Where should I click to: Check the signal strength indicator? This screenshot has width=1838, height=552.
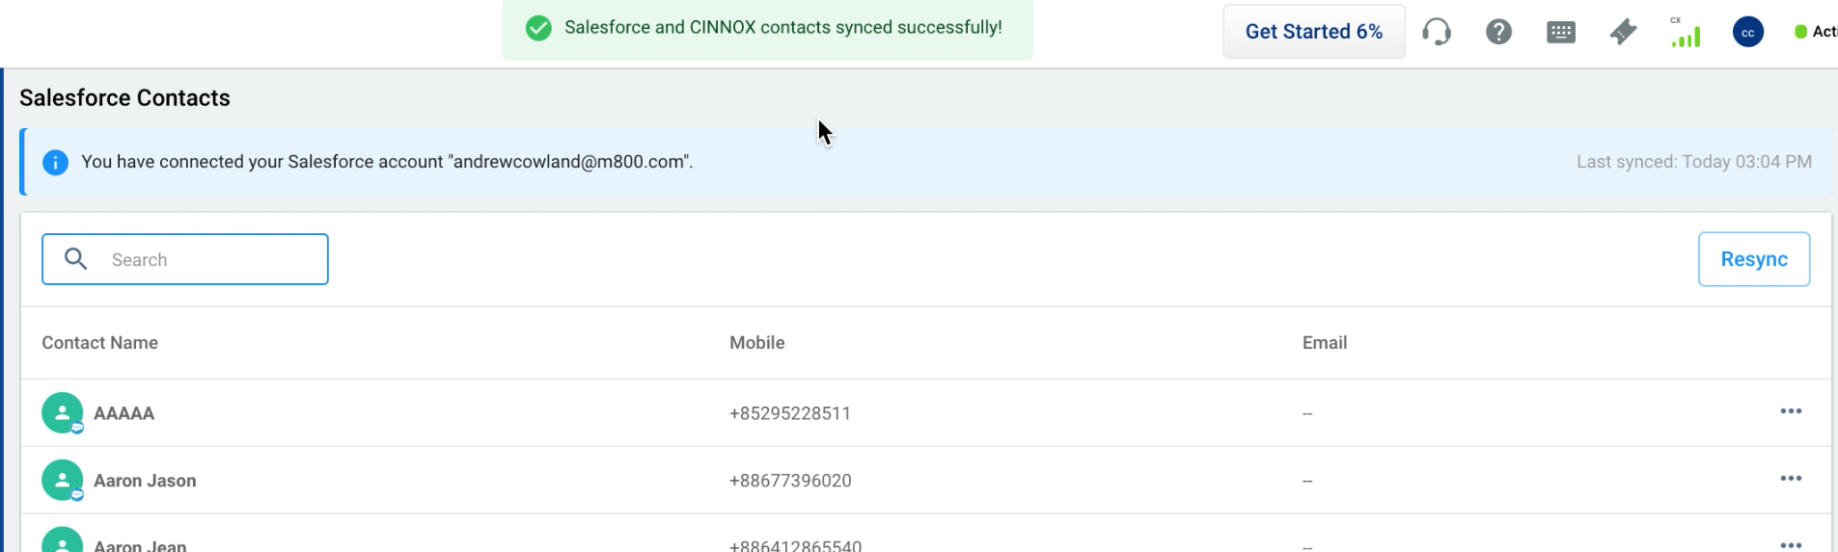point(1686,36)
